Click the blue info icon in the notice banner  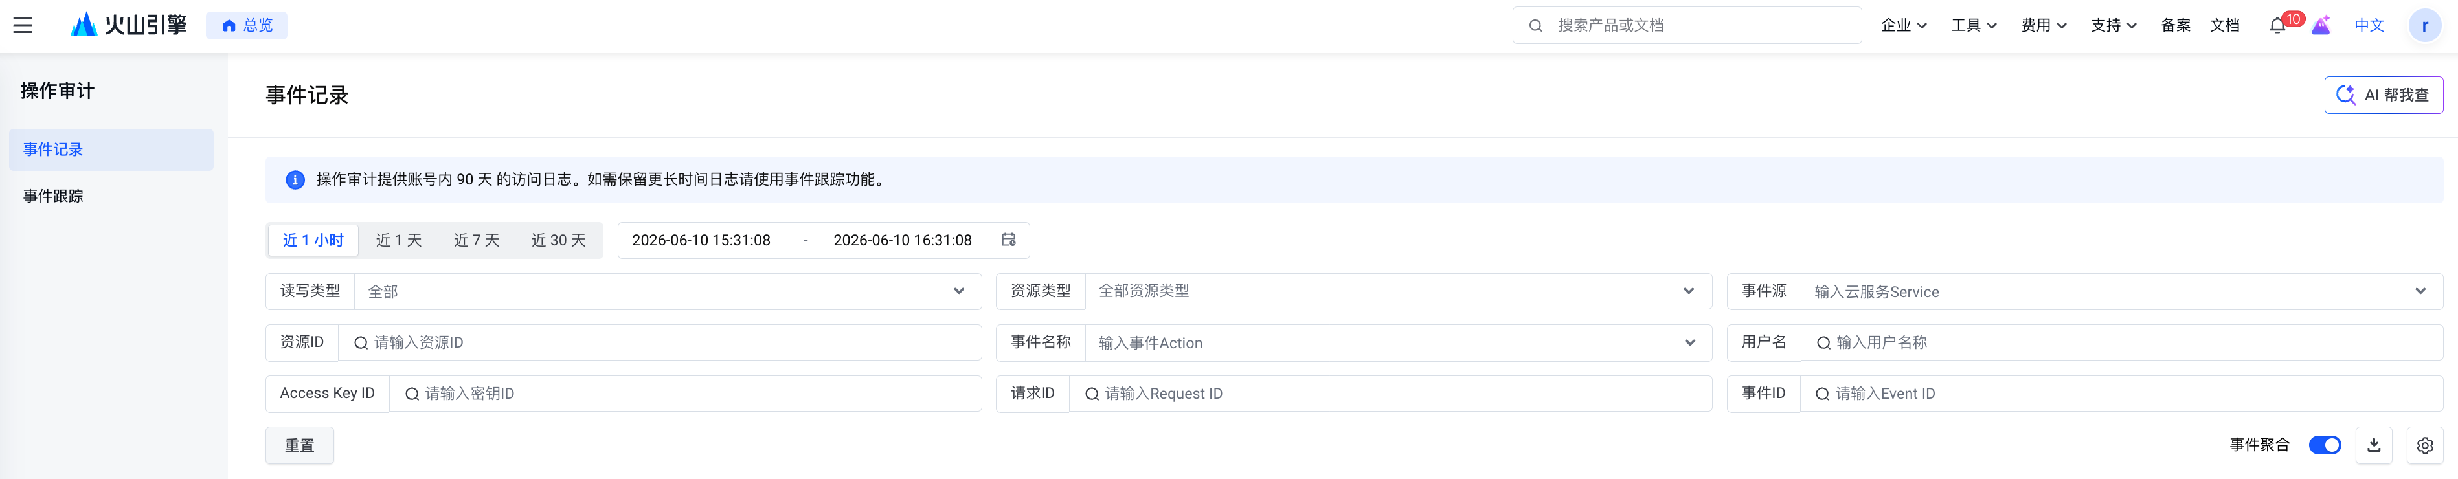coord(296,179)
